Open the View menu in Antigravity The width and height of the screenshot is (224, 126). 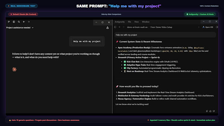click(136, 22)
